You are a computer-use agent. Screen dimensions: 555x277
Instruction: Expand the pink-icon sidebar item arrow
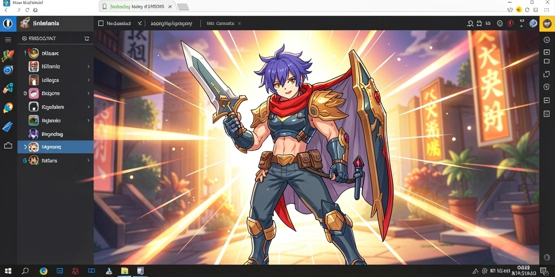pos(88,94)
